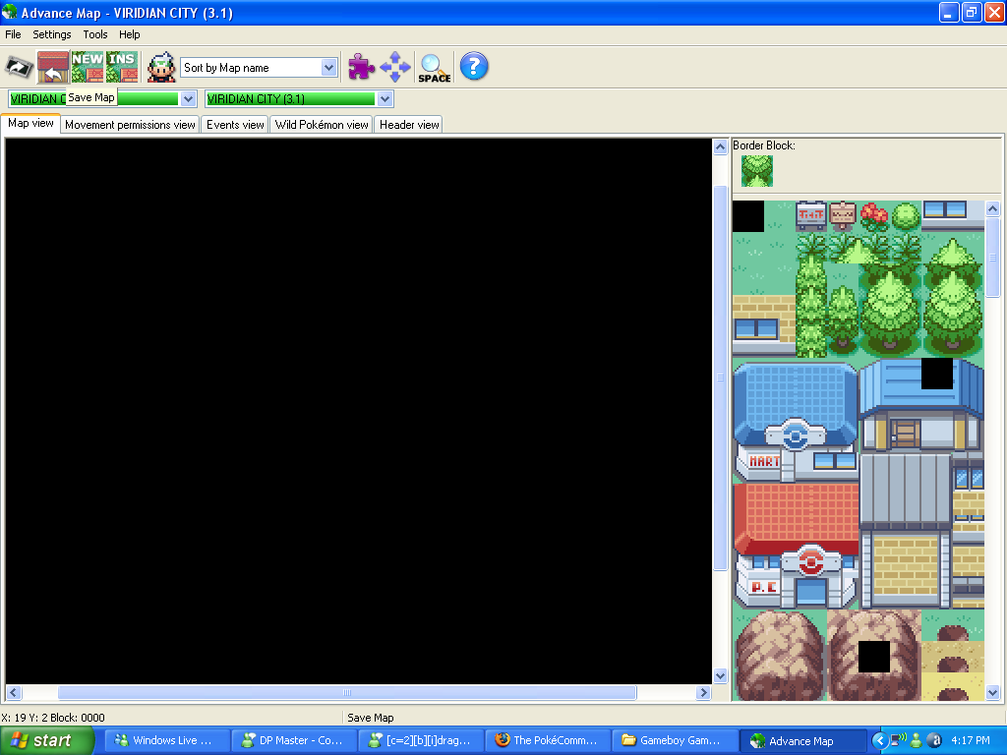Click the Save Map toolbar icon
This screenshot has width=1007, height=755.
(53, 67)
